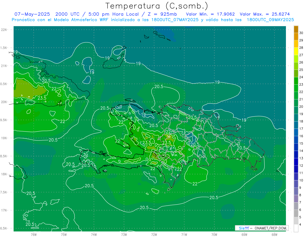Click the yellow colorbar segment between 27 and 28
Image resolution: width=308 pixels, height=238 pixels.
(x=296, y=51)
